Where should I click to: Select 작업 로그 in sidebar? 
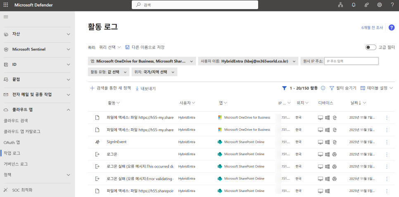tap(12, 153)
